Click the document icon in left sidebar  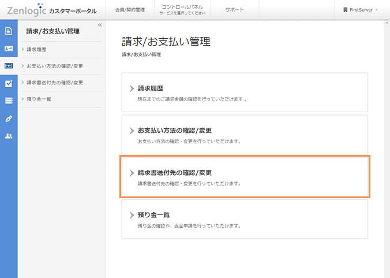(x=9, y=31)
